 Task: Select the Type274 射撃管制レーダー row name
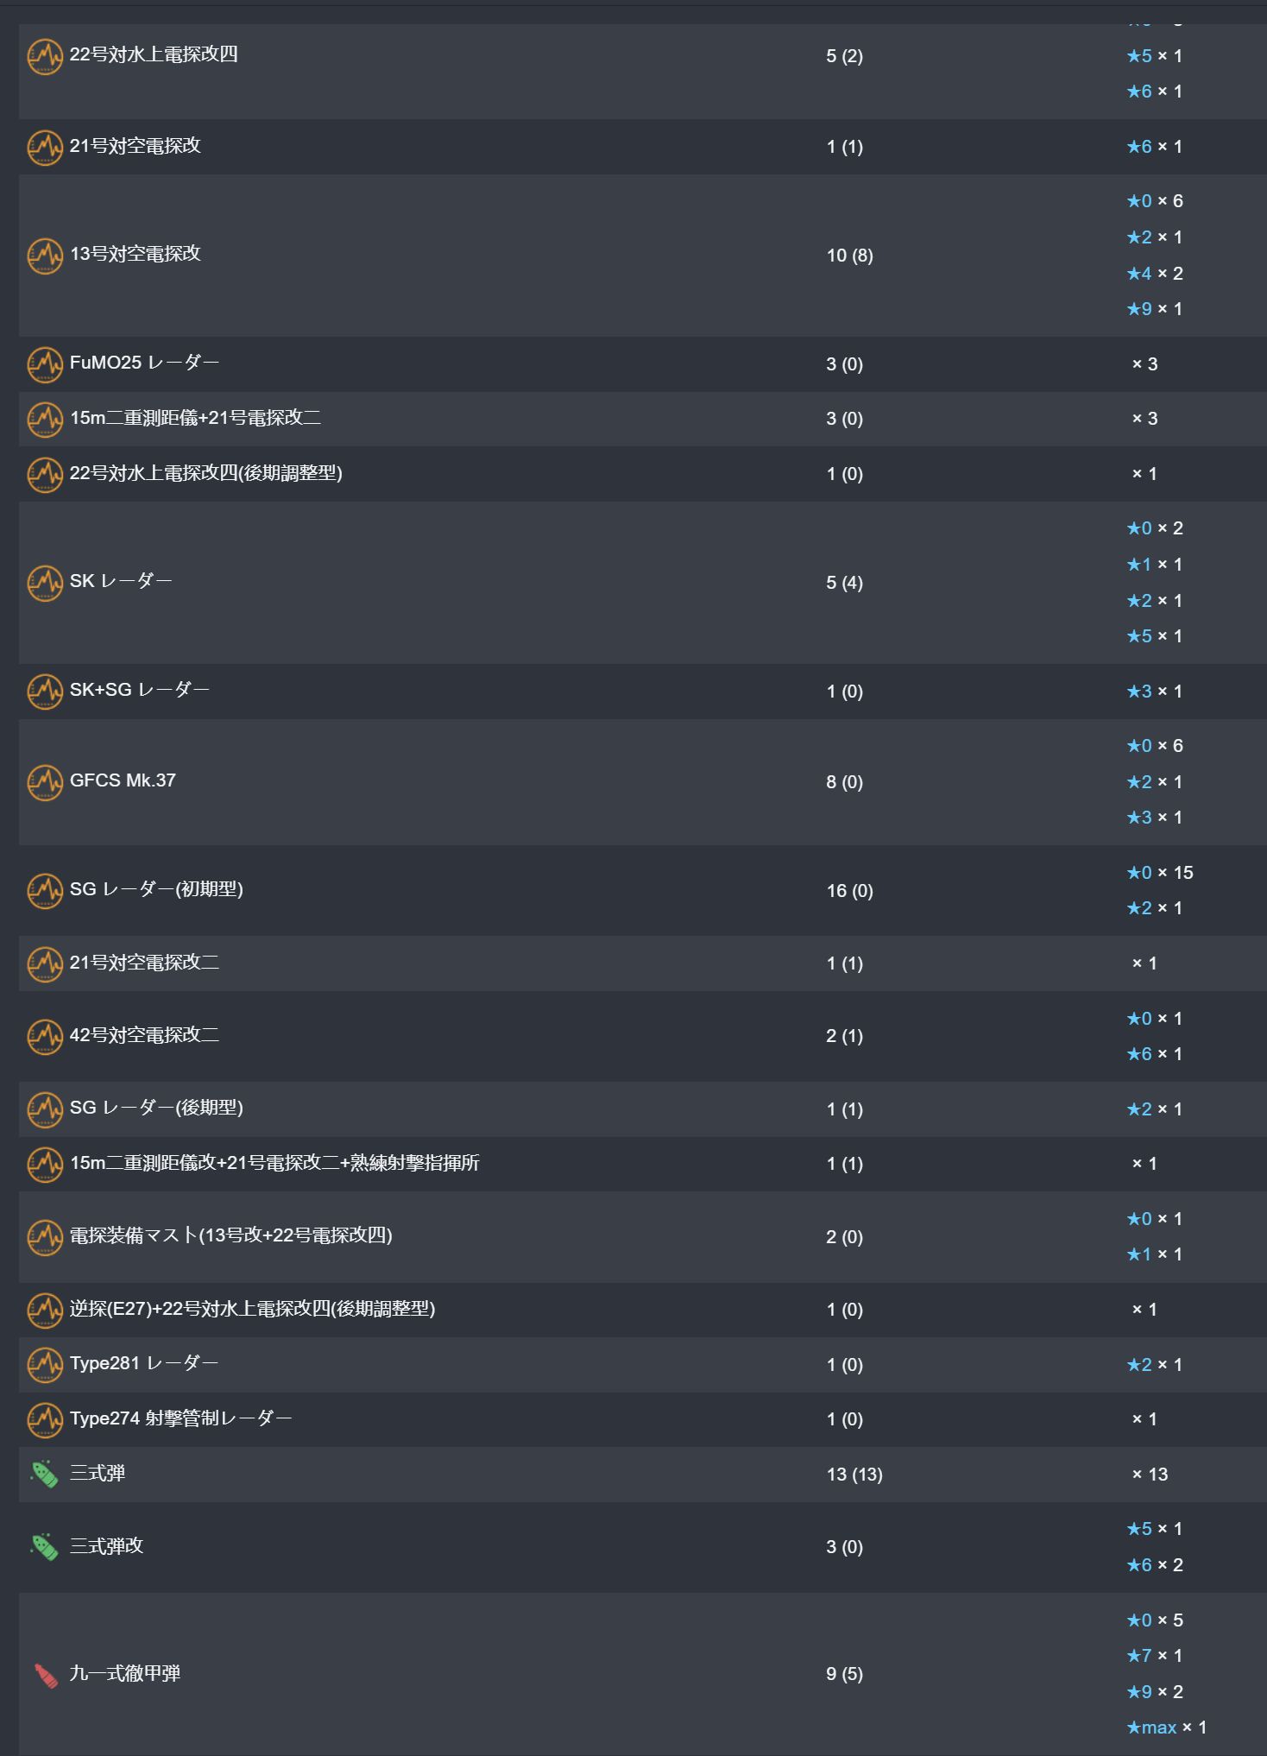pos(181,1418)
